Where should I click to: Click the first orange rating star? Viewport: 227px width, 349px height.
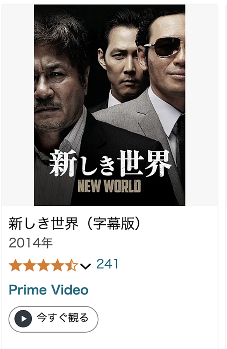click(15, 265)
